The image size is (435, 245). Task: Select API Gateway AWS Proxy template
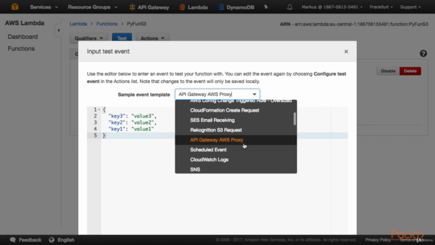236,140
